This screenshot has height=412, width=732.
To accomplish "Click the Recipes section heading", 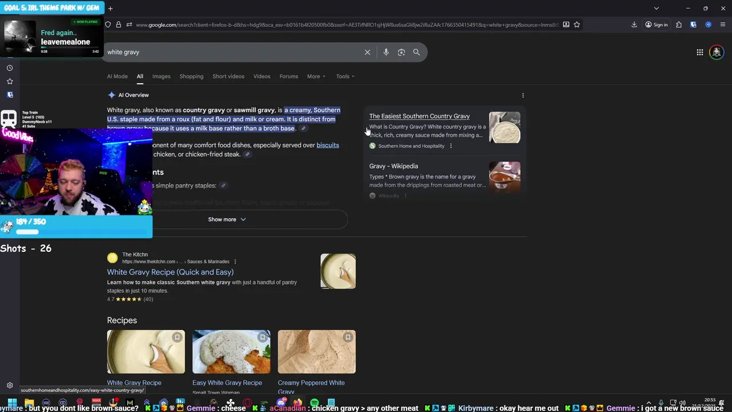I will click(122, 320).
